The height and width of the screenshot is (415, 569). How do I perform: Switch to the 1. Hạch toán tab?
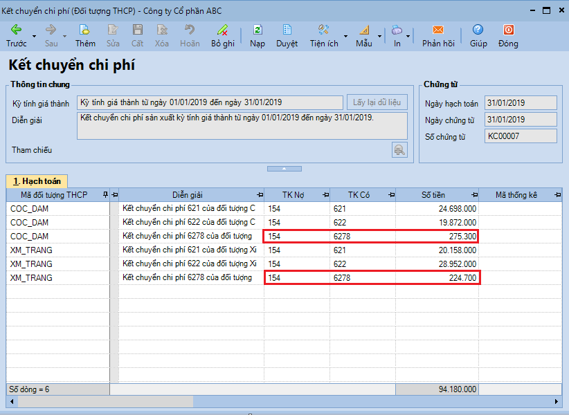[x=38, y=181]
